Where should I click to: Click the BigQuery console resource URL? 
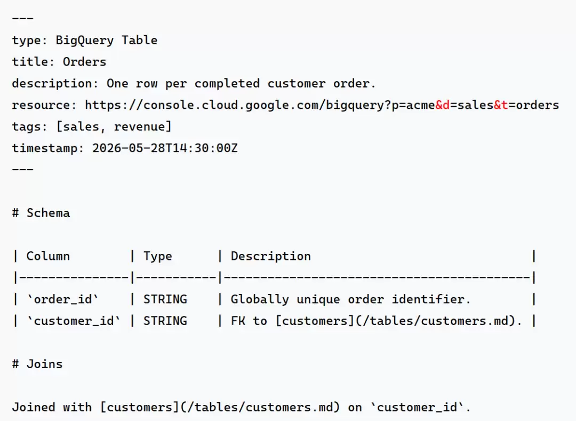(322, 105)
